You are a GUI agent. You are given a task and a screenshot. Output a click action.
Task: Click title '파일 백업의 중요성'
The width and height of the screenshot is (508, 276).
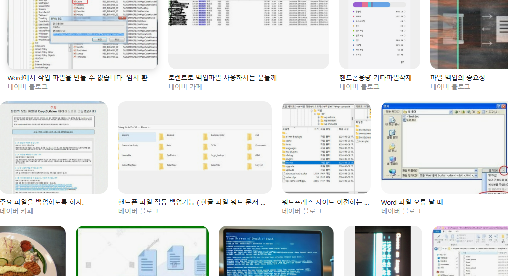pyautogui.click(x=457, y=78)
